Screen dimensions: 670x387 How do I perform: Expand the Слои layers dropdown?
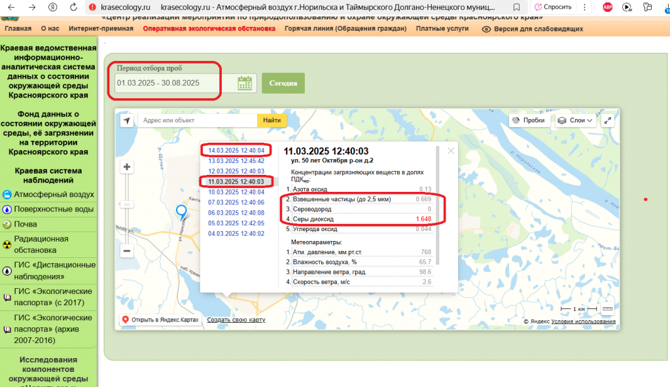point(575,120)
